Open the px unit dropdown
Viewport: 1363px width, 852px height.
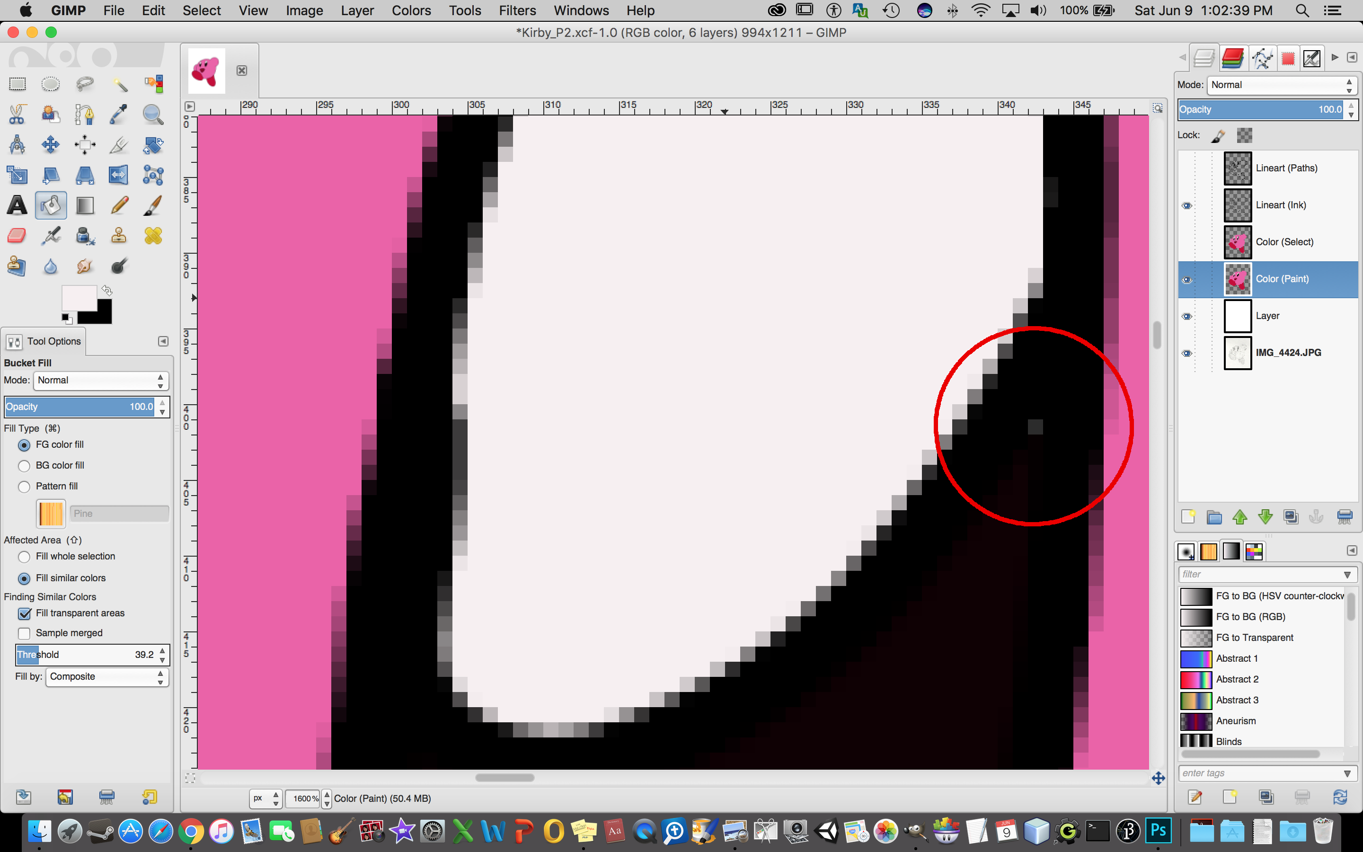(266, 799)
